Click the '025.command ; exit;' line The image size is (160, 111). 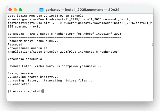click(x=25, y=26)
